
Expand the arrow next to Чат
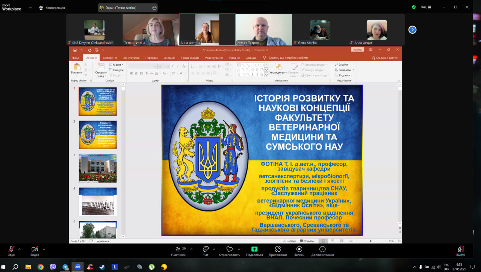pos(214,249)
